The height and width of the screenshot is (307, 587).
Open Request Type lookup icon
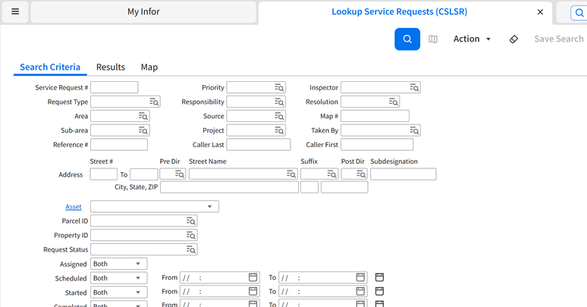tap(154, 102)
